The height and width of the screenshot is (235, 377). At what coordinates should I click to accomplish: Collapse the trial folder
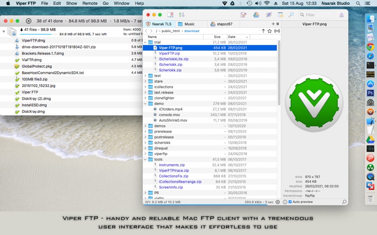click(x=145, y=42)
